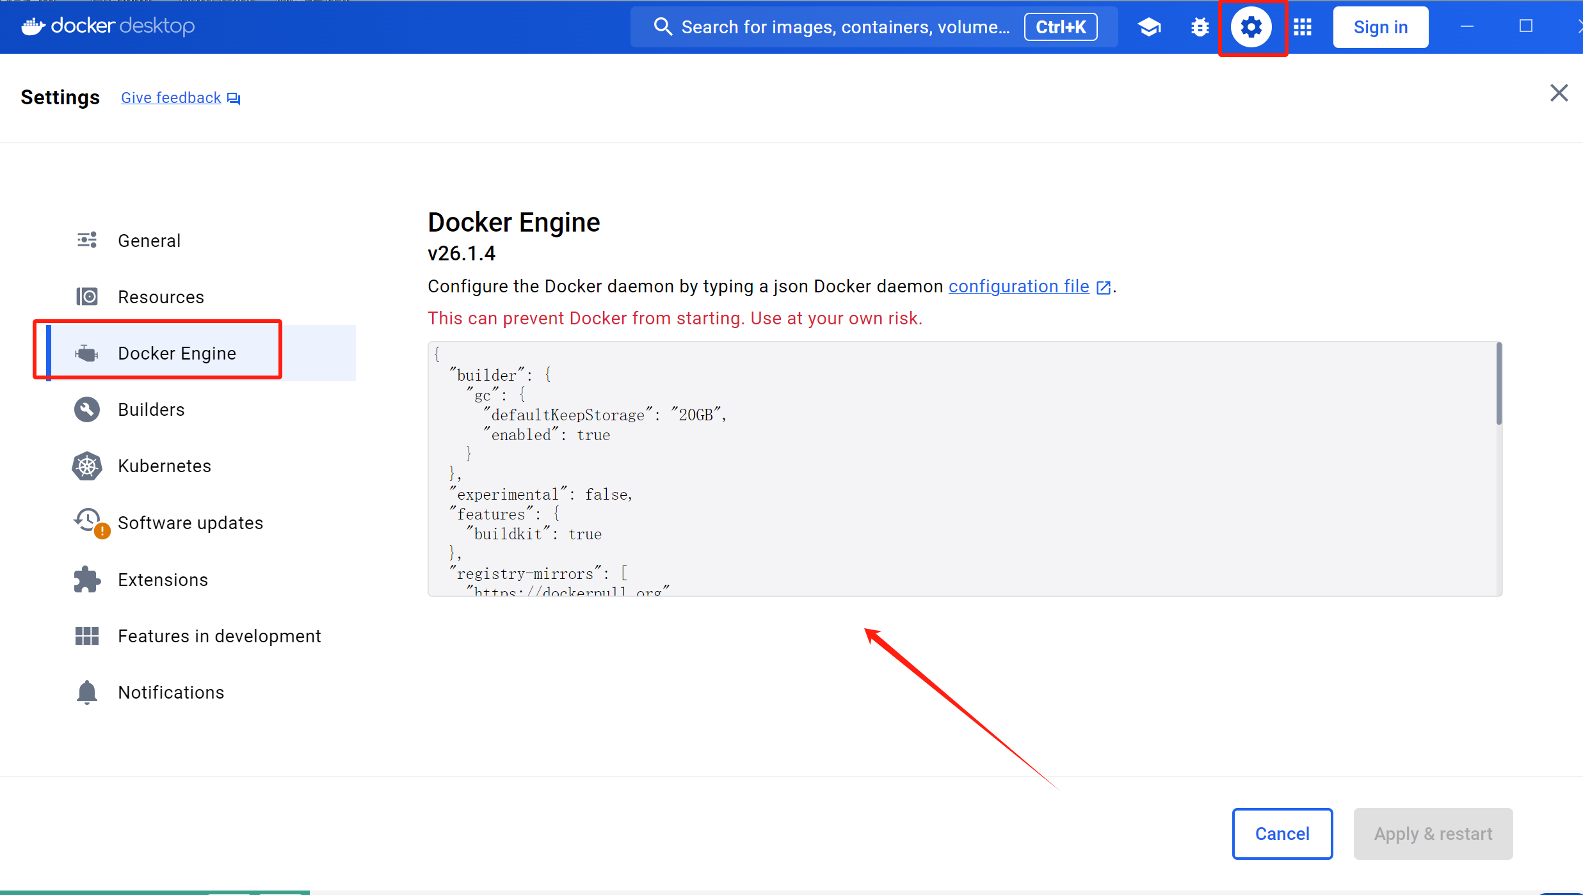Open the extensions grid icon in header
1583x895 pixels.
click(x=1303, y=28)
